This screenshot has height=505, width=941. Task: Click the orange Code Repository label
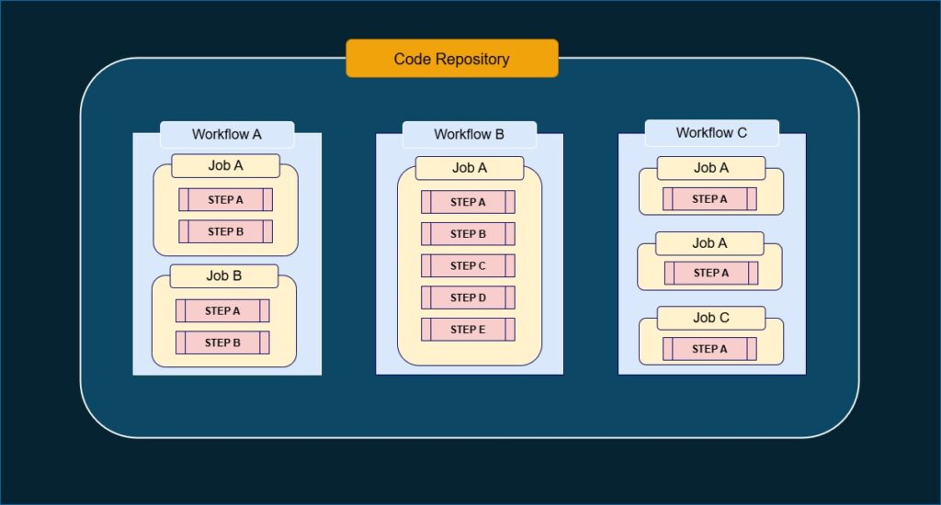[x=452, y=58]
